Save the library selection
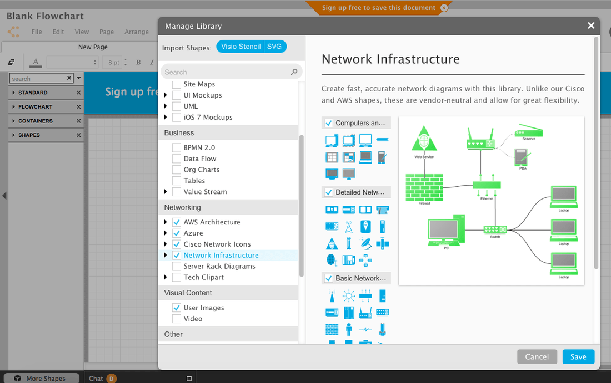Image resolution: width=611 pixels, height=383 pixels. tap(578, 356)
